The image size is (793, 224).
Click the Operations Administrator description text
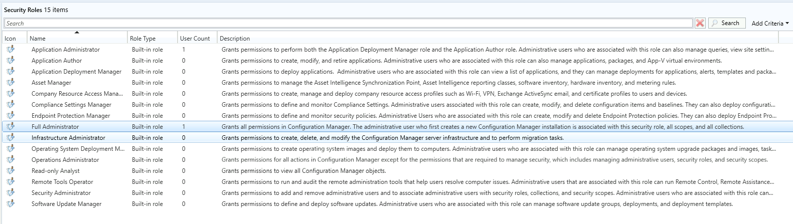[x=495, y=160]
